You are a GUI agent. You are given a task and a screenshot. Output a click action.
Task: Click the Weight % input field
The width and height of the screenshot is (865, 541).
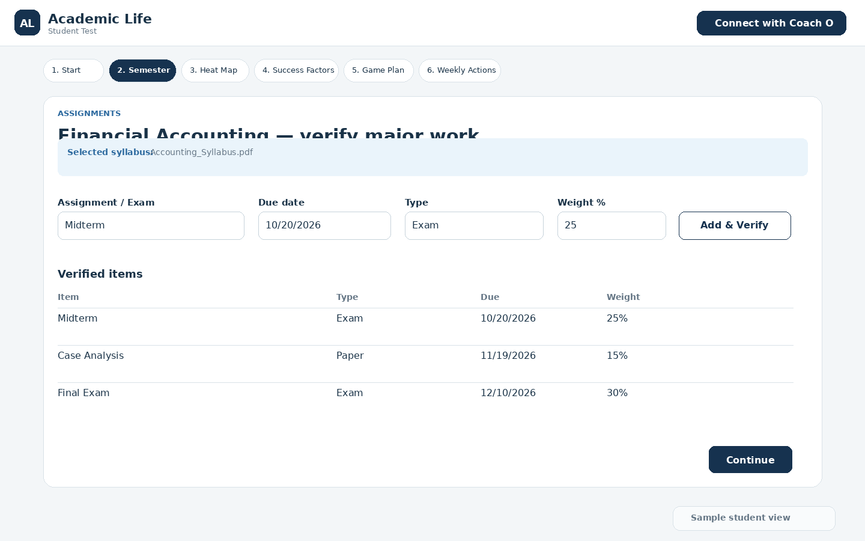click(612, 225)
